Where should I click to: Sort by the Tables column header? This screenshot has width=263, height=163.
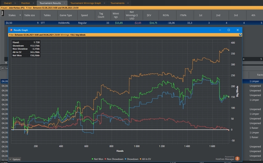click(x=47, y=15)
